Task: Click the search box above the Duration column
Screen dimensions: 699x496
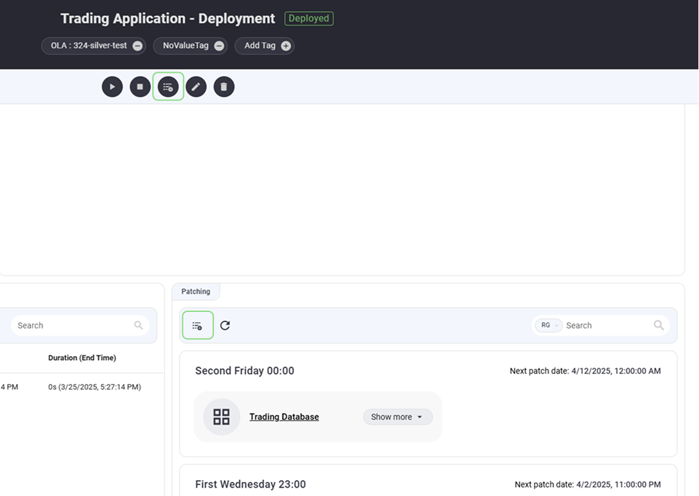Action: tap(73, 325)
